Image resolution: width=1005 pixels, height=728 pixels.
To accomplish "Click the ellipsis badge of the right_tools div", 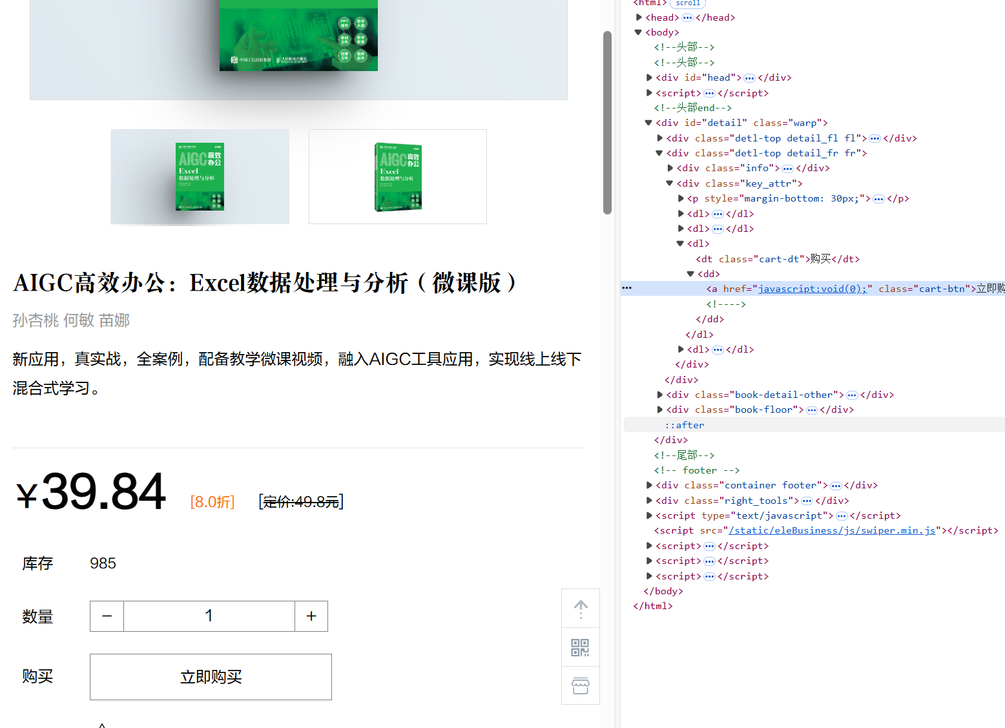I will [807, 501].
